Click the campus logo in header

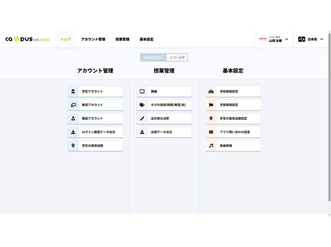point(27,39)
